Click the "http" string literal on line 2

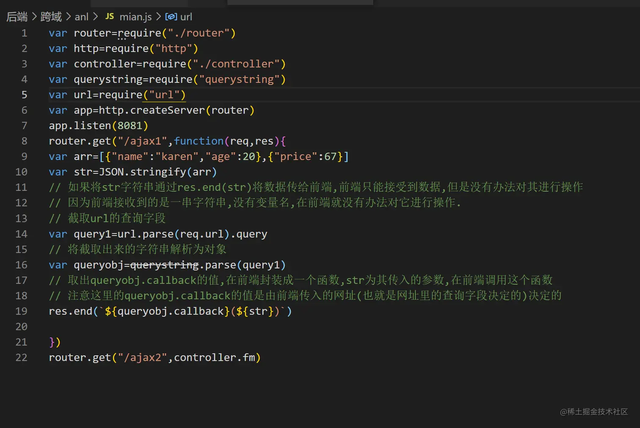[x=174, y=49]
